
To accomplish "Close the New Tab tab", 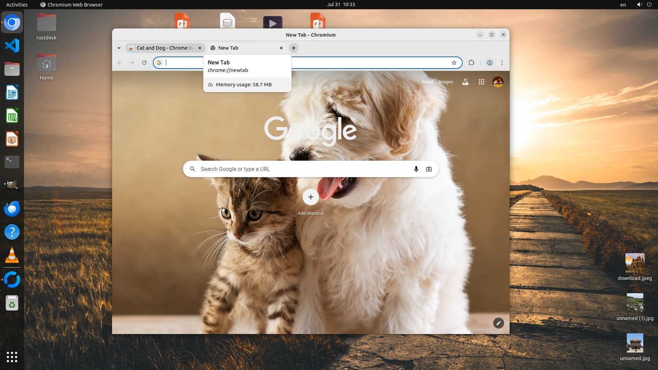I will pos(281,48).
